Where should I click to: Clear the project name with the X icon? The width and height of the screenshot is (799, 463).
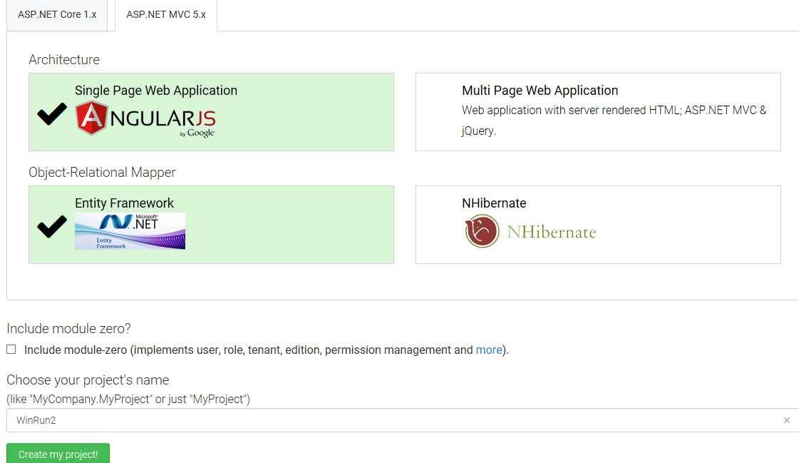click(x=787, y=420)
